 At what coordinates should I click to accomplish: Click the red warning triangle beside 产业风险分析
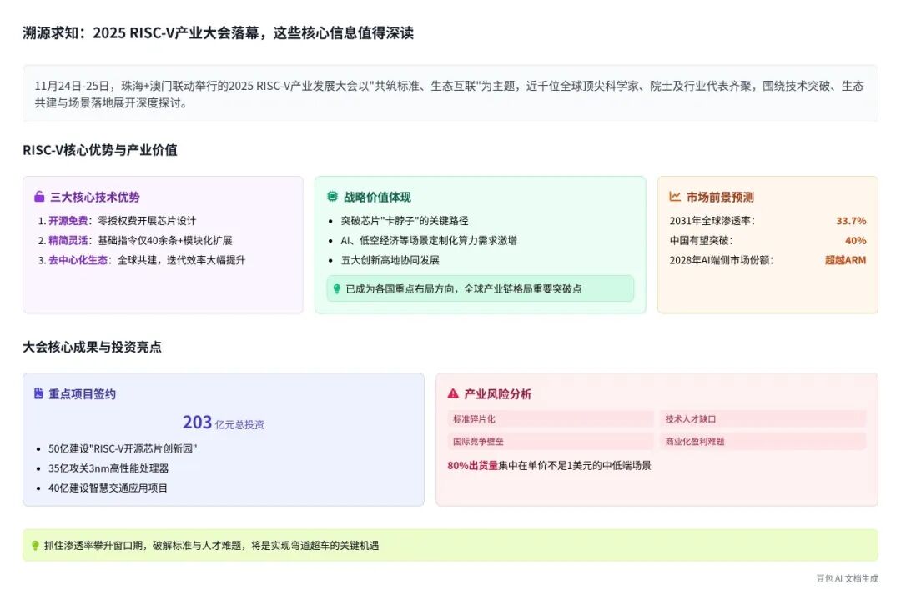click(x=453, y=393)
